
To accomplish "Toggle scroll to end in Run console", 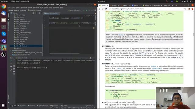I will coord(14,69).
